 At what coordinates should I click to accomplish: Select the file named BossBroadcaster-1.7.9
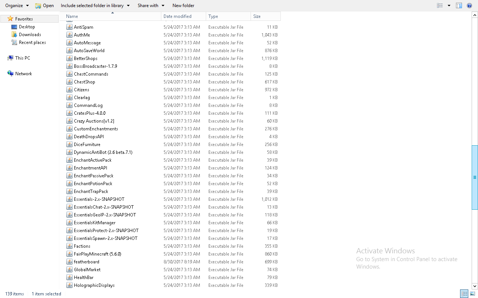(x=96, y=66)
